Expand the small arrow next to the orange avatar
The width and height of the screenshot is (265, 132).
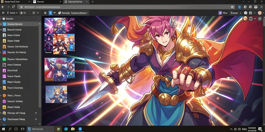(x=263, y=13)
